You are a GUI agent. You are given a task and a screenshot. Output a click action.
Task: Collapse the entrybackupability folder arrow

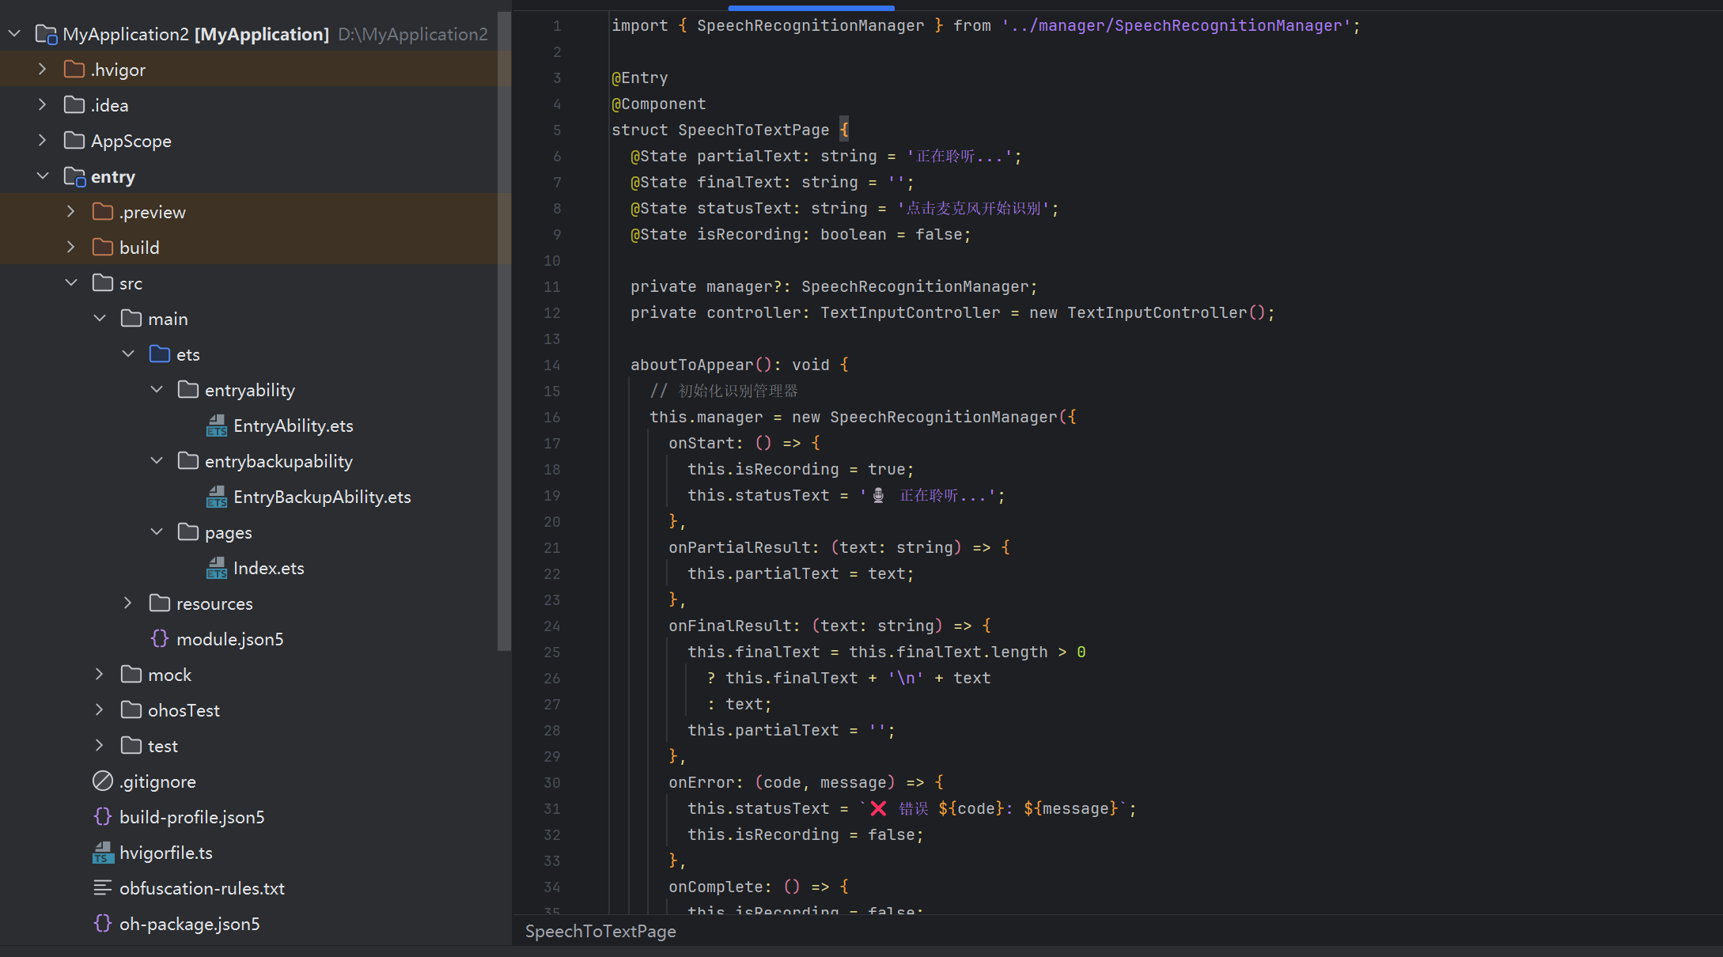click(157, 461)
